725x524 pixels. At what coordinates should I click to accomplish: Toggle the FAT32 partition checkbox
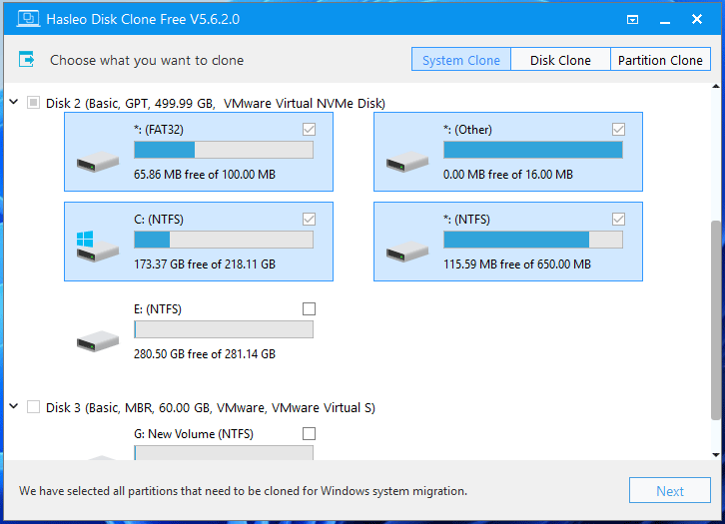click(x=309, y=130)
